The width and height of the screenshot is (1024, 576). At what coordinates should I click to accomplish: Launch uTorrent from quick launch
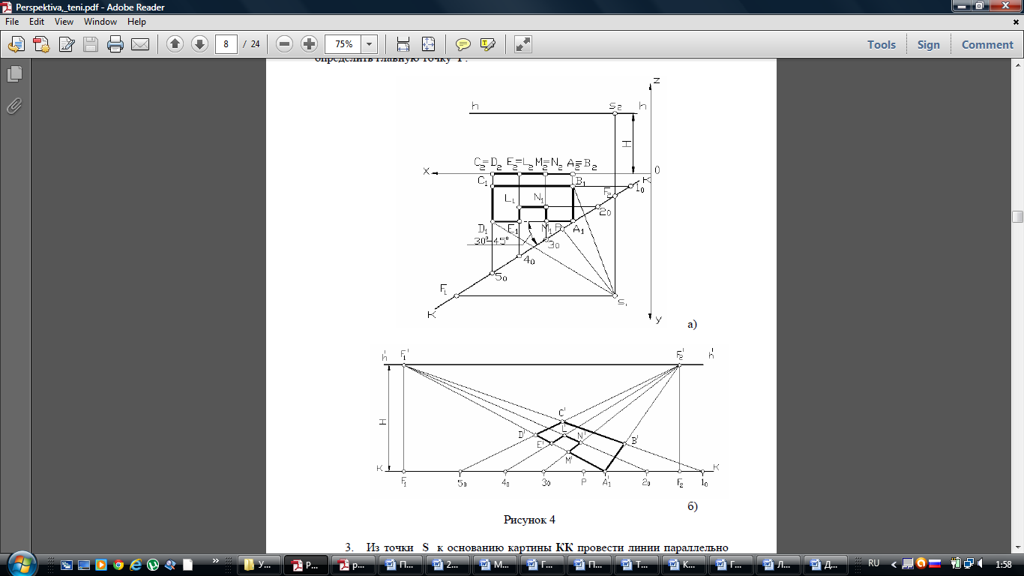tap(153, 565)
